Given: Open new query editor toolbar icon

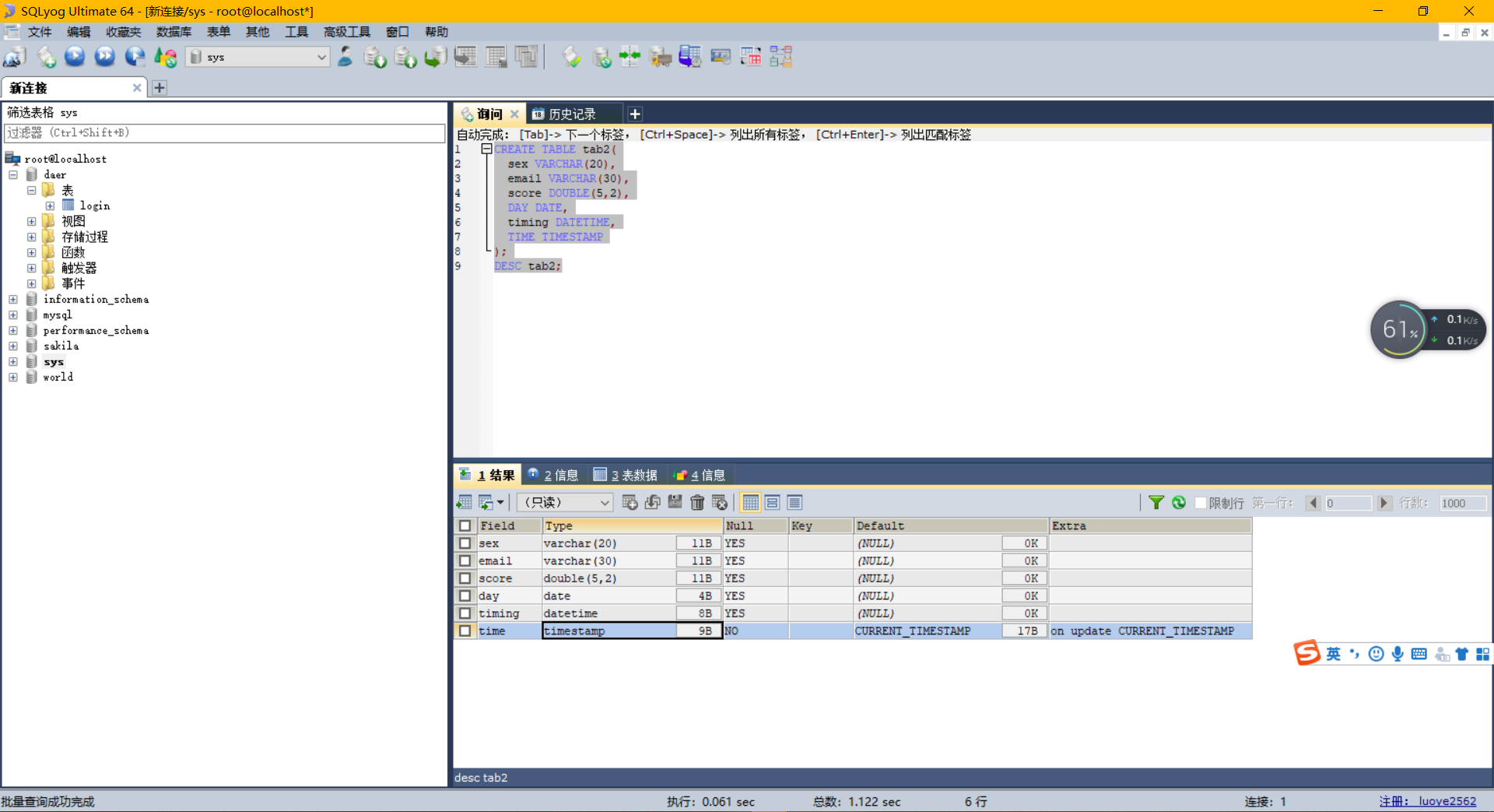Looking at the screenshot, I should click(x=46, y=57).
